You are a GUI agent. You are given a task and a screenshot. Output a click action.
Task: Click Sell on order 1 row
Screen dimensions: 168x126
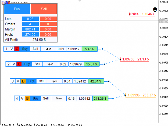[35, 49]
